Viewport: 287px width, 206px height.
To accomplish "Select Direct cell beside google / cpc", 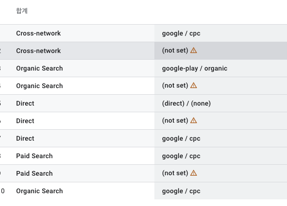I will point(25,138).
